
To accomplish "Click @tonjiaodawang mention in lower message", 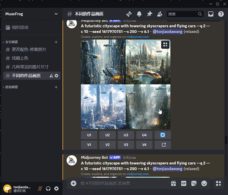I will [x=167, y=169].
